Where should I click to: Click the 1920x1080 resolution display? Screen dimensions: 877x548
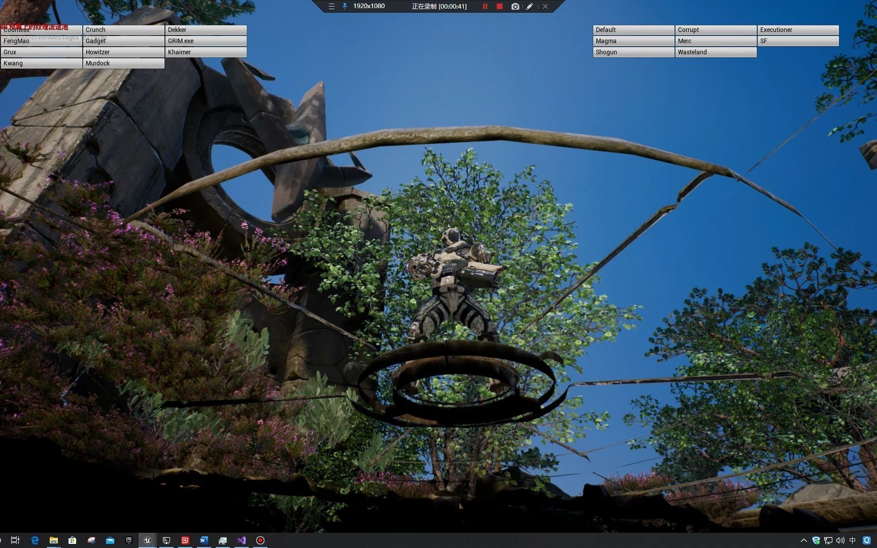coord(369,7)
